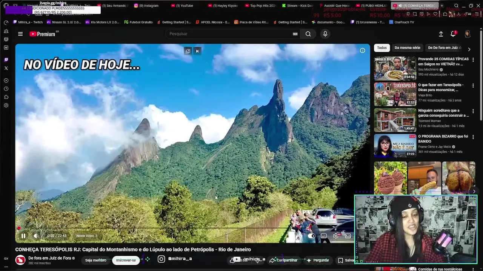
Task: Pop out video using Opera overlay icon
Action: [x=188, y=51]
